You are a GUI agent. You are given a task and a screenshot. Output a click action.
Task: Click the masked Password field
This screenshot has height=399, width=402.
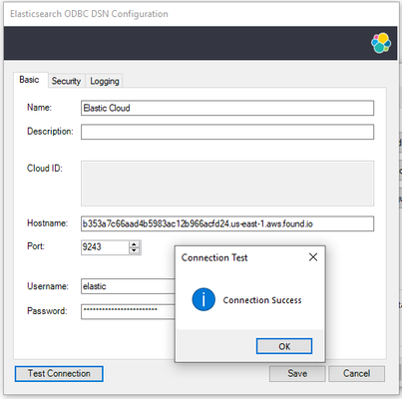click(x=128, y=311)
